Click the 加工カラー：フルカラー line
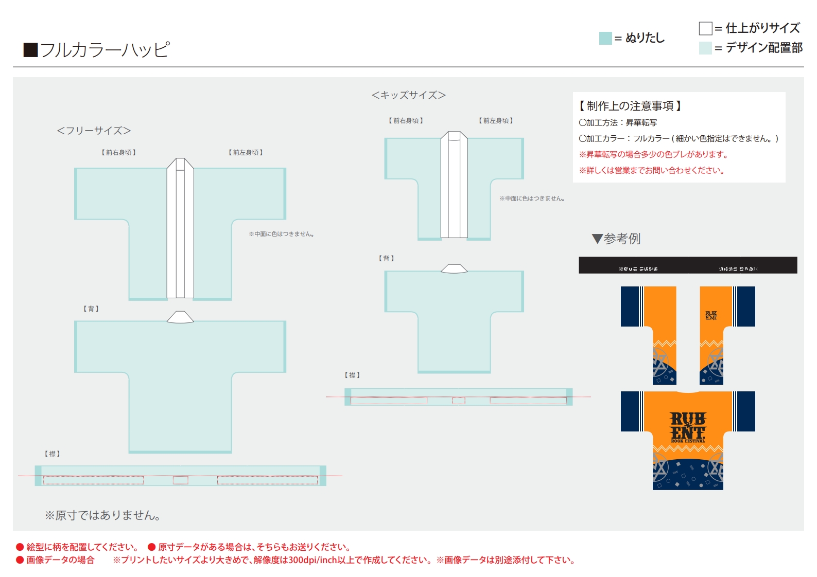 click(679, 138)
